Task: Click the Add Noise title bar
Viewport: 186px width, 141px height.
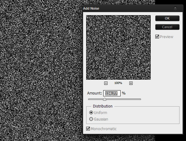Action: [124, 8]
